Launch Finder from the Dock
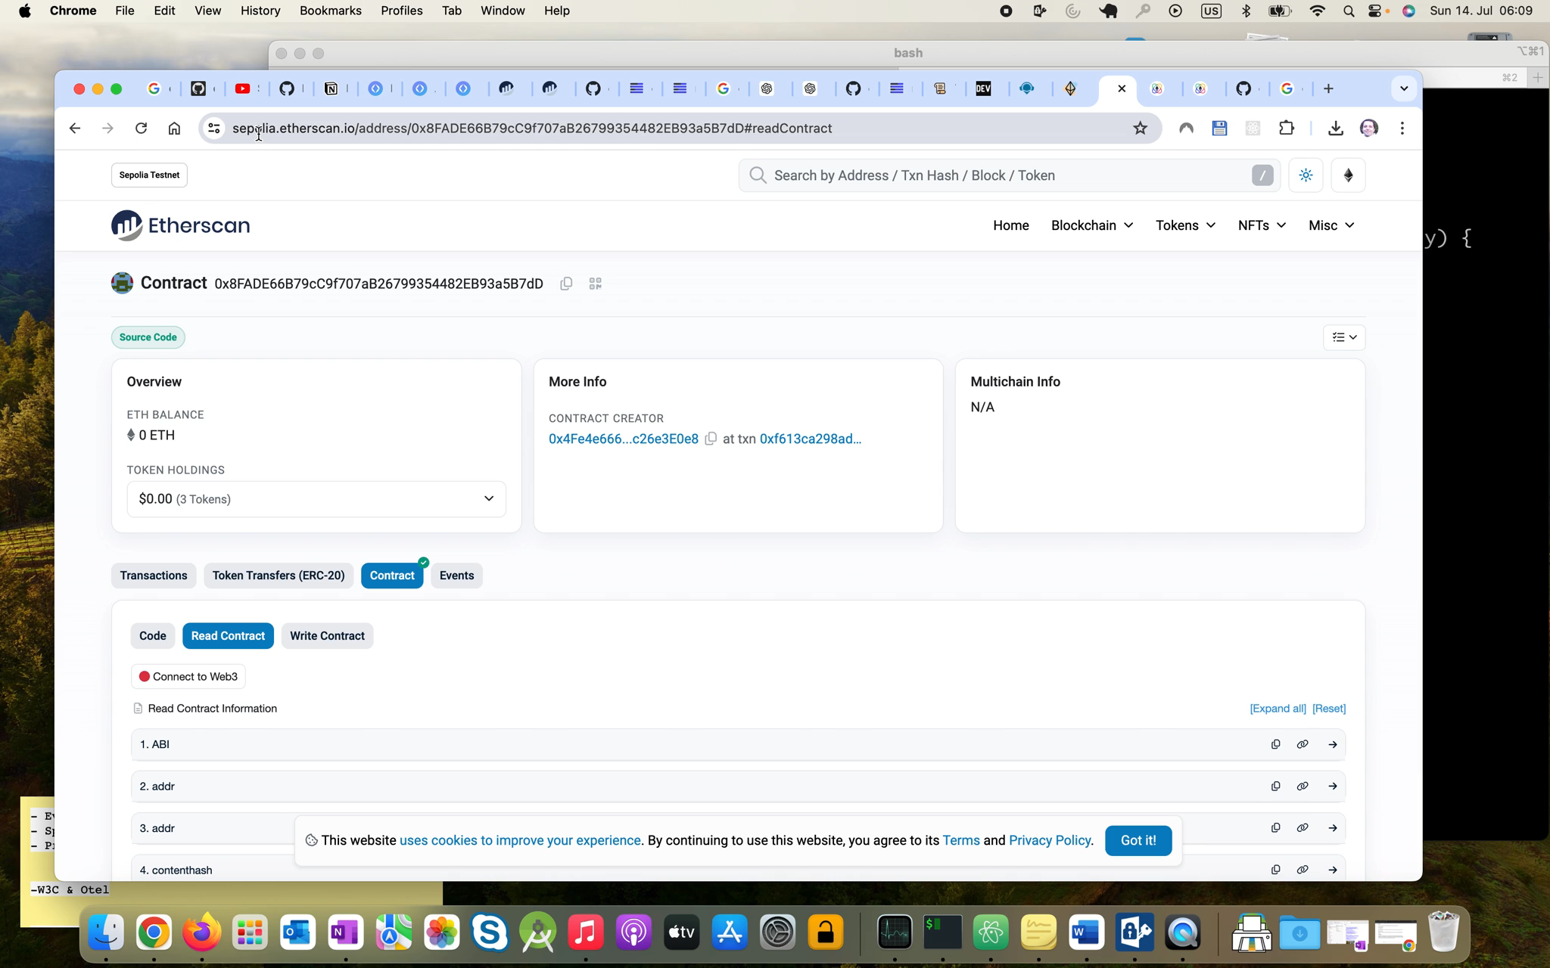 pos(107,932)
